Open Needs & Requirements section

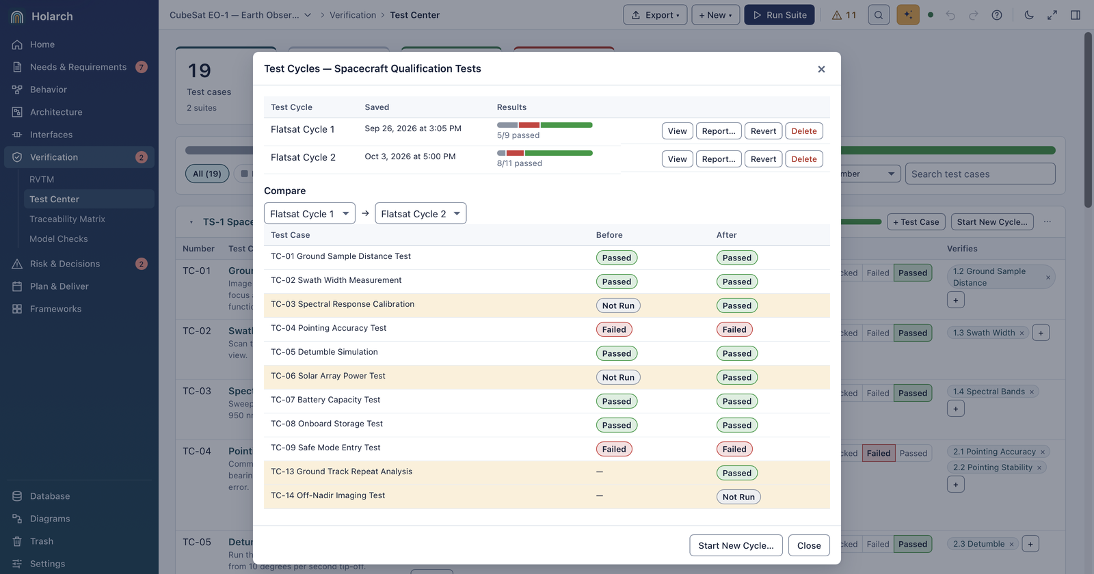[x=79, y=67]
